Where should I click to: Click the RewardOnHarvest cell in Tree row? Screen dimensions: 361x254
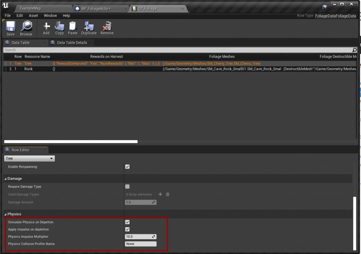pyautogui.click(x=106, y=64)
